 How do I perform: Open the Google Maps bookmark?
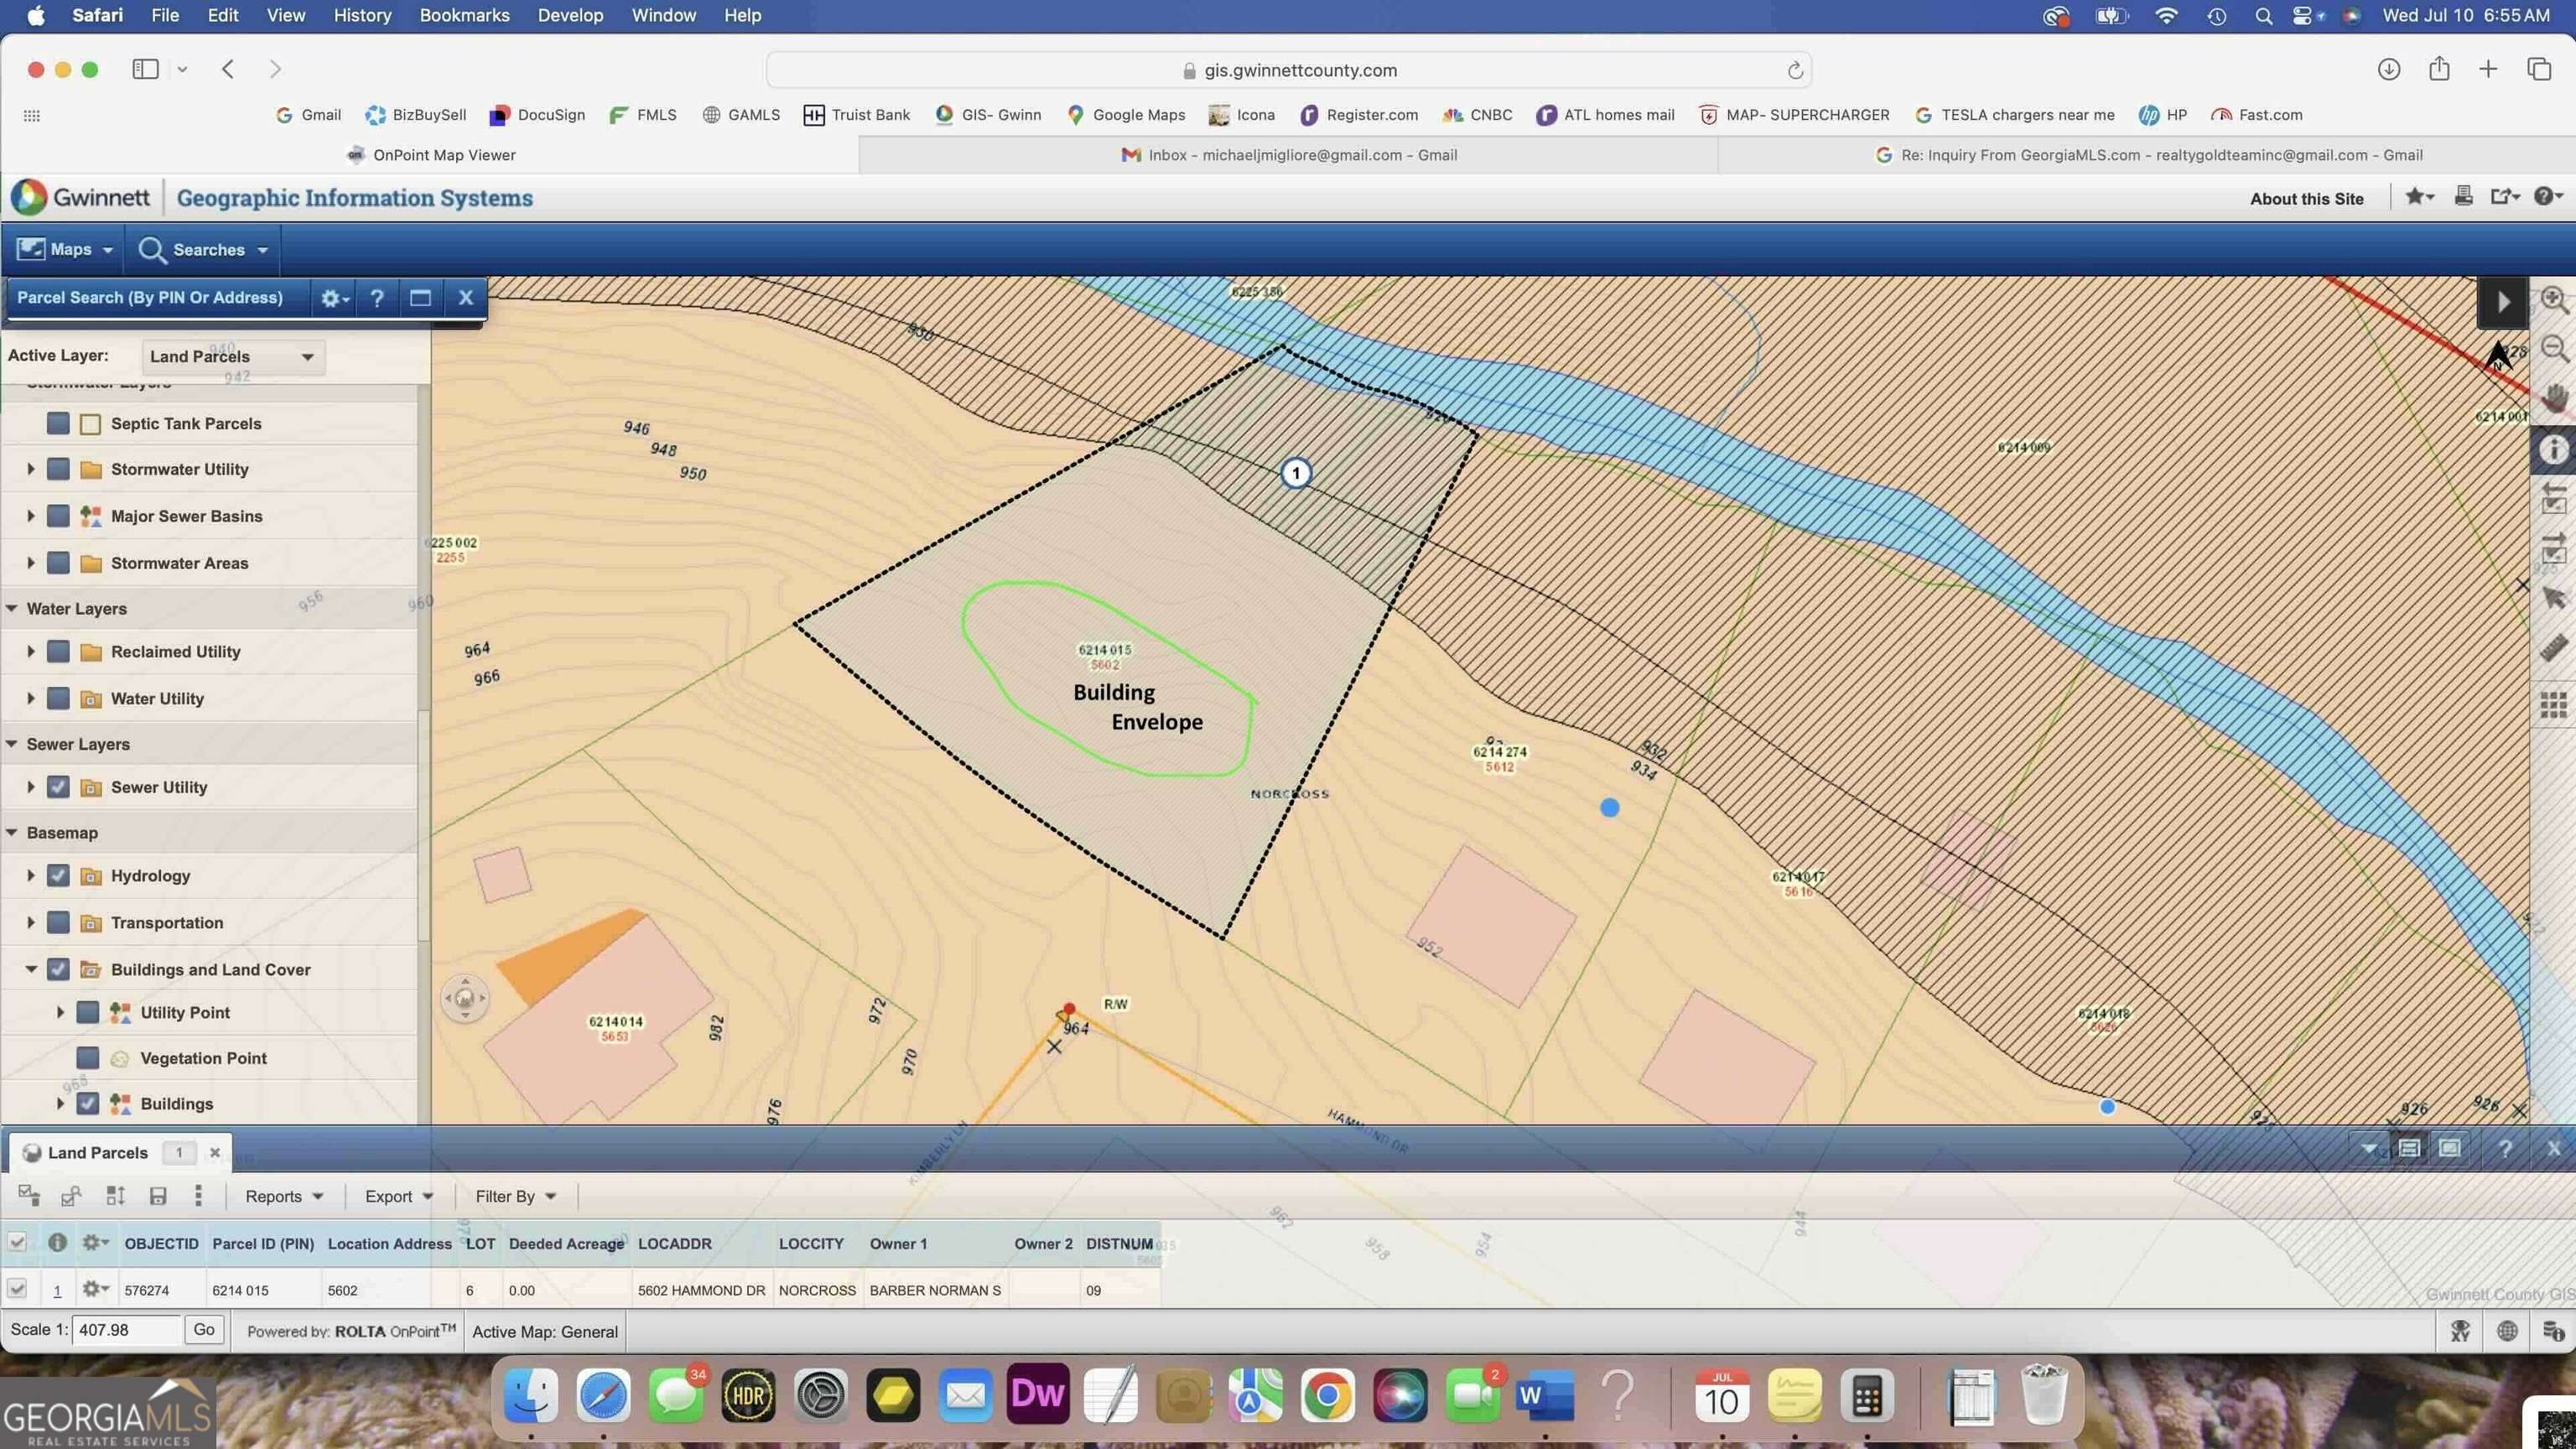(1126, 115)
